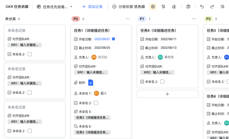Open the attachment file icon in 任务1
This screenshot has width=229, height=139.
(x=91, y=83)
